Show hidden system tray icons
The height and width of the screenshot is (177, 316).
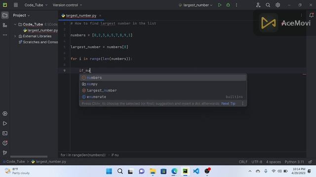tap(250, 171)
